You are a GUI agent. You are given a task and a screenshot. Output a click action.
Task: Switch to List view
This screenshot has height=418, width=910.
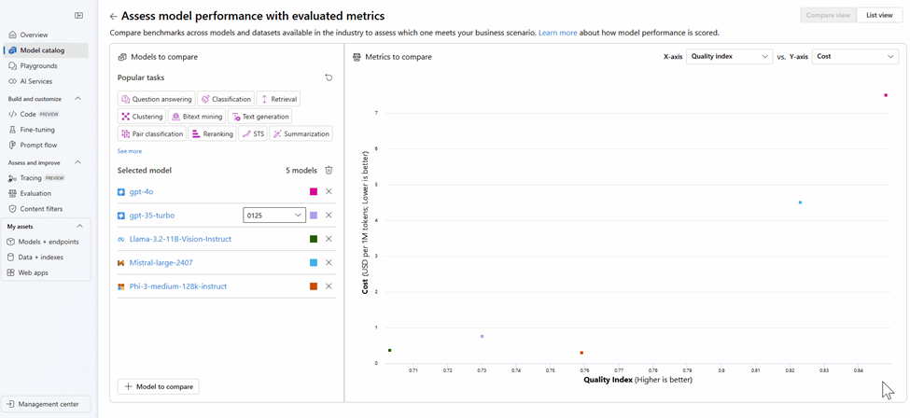coord(879,15)
